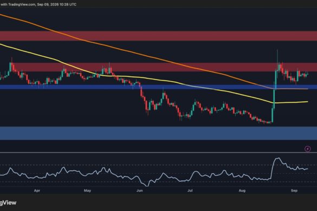Click the last candlestick in September
317x211 pixels.
[x=307, y=74]
